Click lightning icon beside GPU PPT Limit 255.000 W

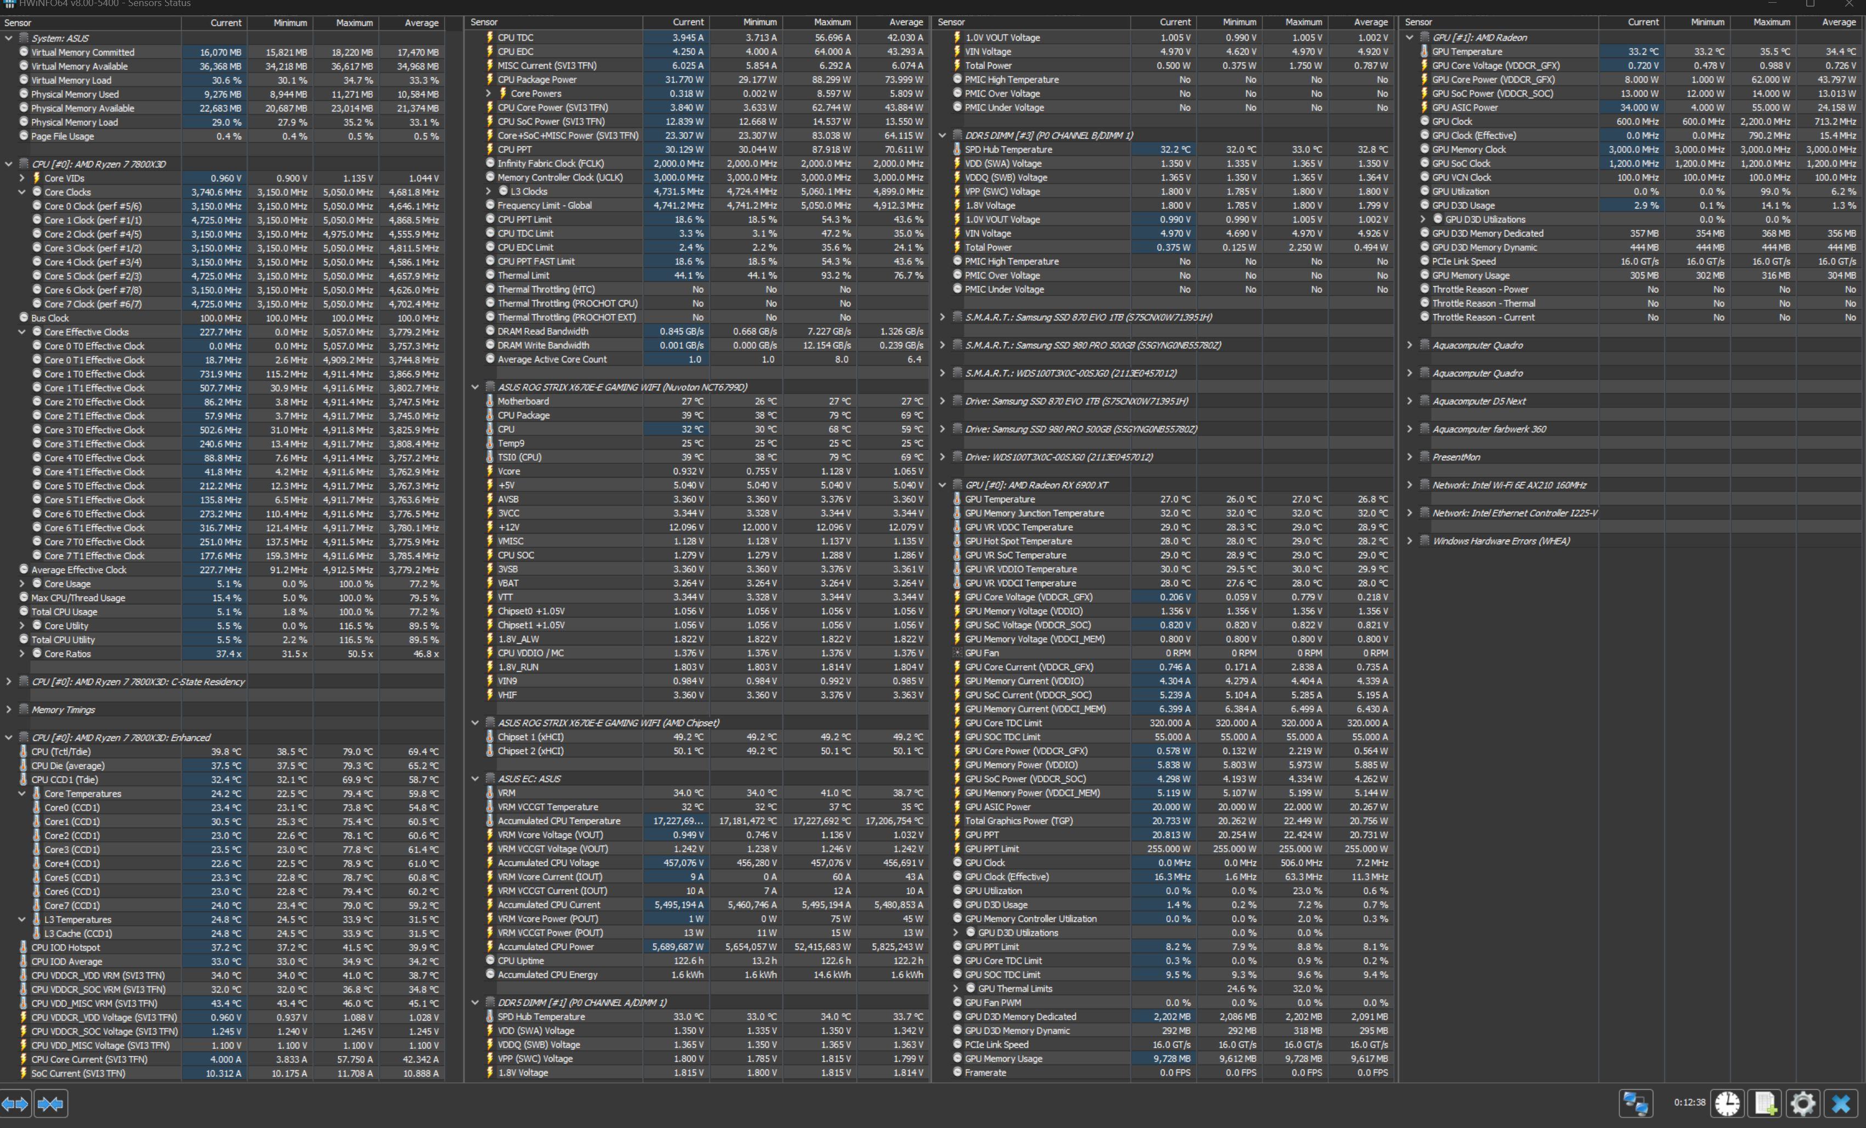957,848
